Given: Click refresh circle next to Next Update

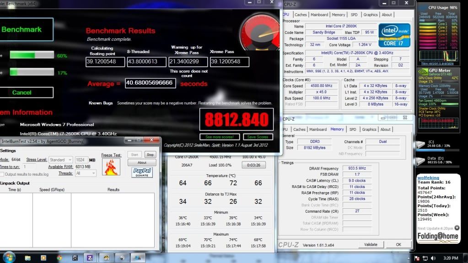Looking at the screenshot, I should tap(457, 228).
